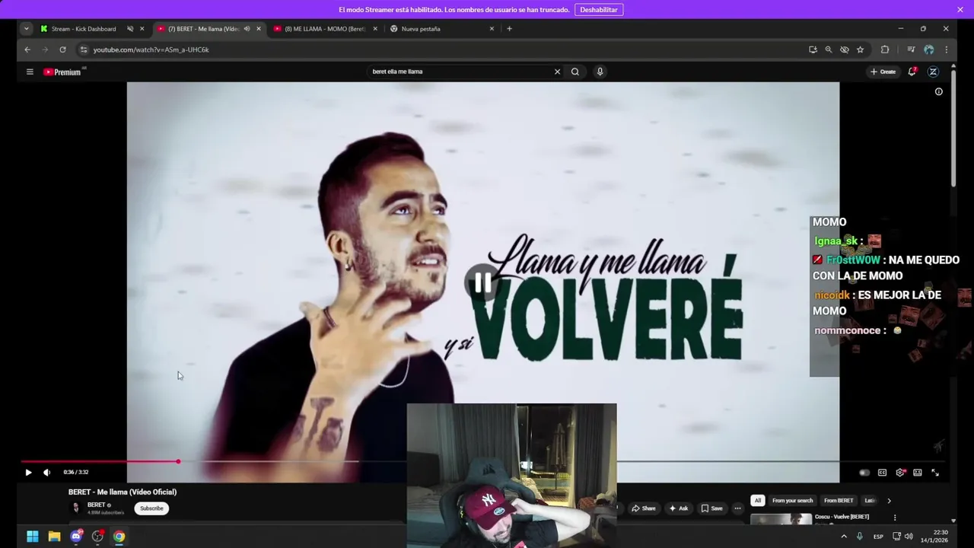Mute the video volume speaker icon
This screenshot has height=548, width=974.
click(x=46, y=472)
